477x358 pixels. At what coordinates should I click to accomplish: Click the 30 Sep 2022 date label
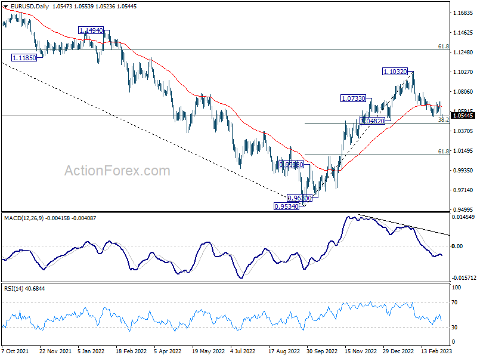[322, 351]
